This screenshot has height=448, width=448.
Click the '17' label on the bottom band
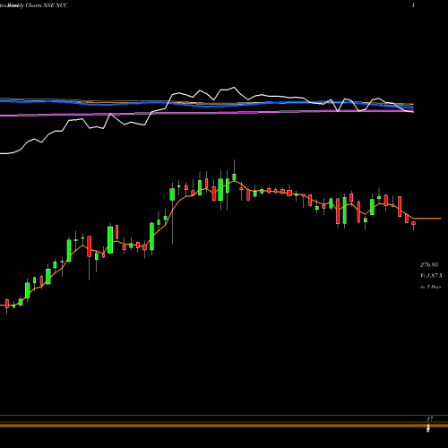pos(430,418)
